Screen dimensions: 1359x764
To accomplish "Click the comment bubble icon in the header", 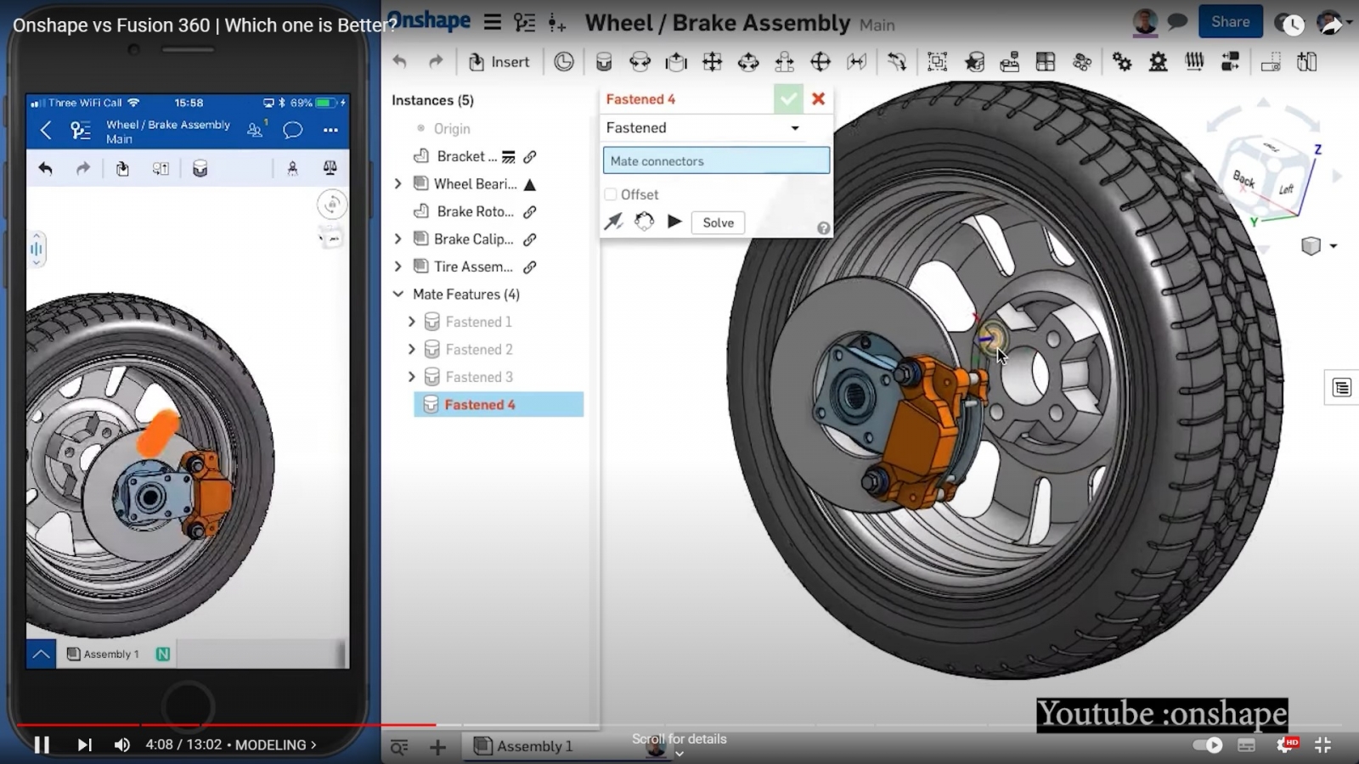I will 1177,22.
